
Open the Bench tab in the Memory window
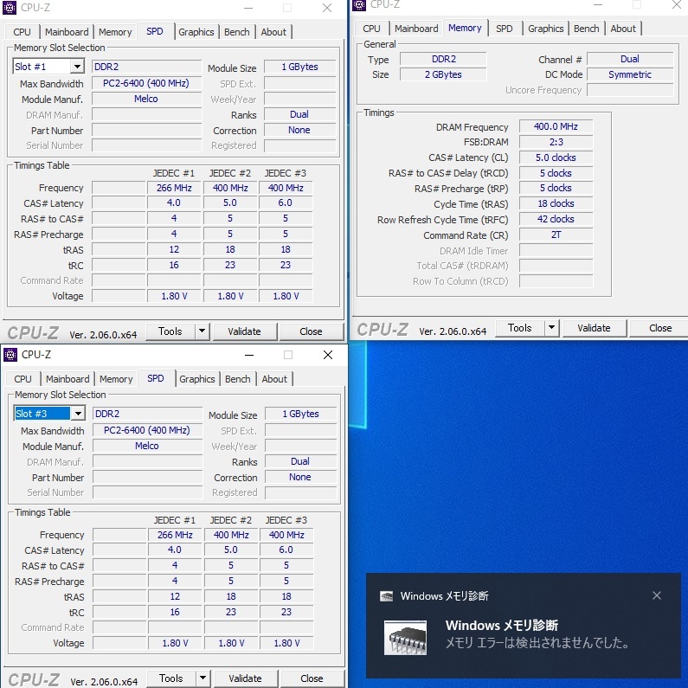(587, 29)
